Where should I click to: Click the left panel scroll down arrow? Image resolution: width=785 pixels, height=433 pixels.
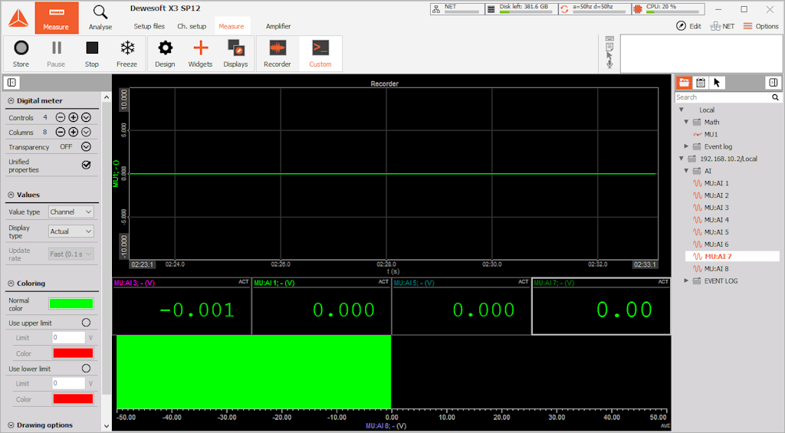click(106, 426)
